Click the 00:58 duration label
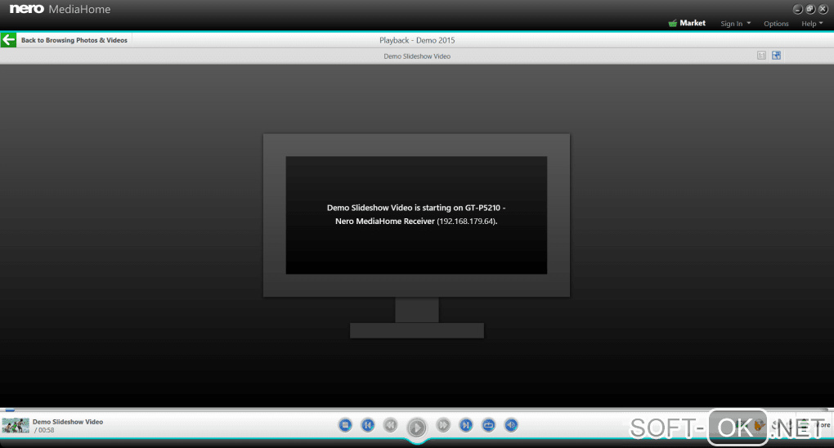The height and width of the screenshot is (448, 834). tap(44, 430)
